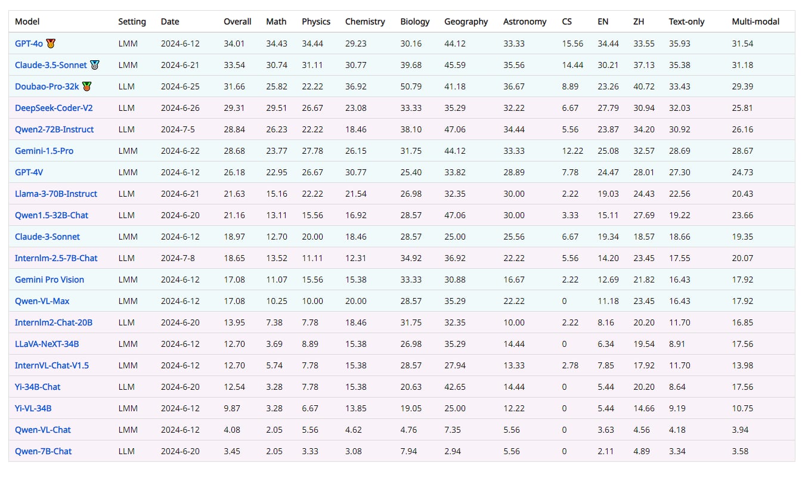Image resolution: width=802 pixels, height=478 pixels.
Task: Click the silver medal icon beside Claude-3.5-Sonnet
Action: (x=94, y=65)
